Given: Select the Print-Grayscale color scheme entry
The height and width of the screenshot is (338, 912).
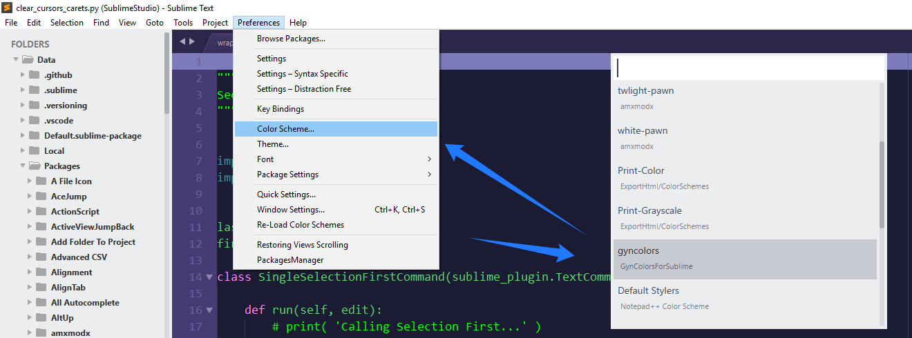Looking at the screenshot, I should 745,219.
